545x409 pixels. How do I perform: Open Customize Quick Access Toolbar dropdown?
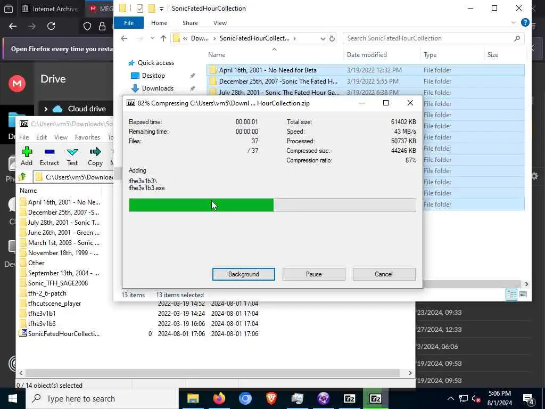tap(161, 9)
